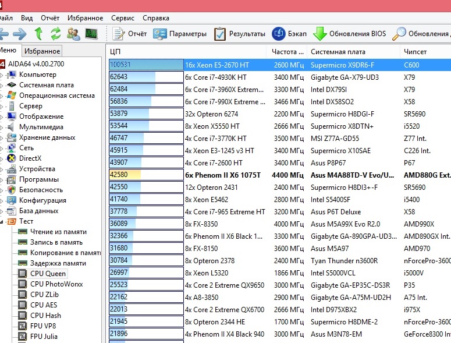
Task: Select Безопасность tree node
Action: coord(41,190)
